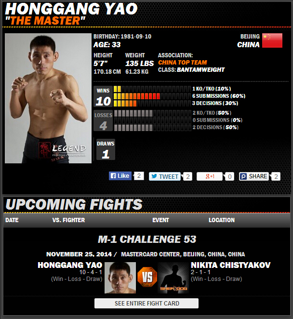Image resolution: width=293 pixels, height=319 pixels.
Task: Open the Nikita Chistyakov fighter link
Action: coord(230,265)
